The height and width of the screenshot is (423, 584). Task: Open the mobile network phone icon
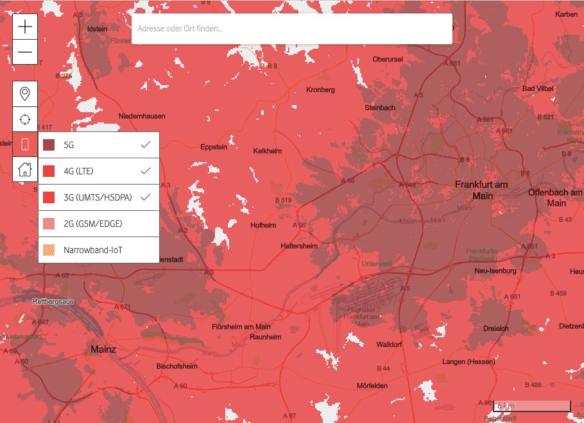pyautogui.click(x=25, y=144)
